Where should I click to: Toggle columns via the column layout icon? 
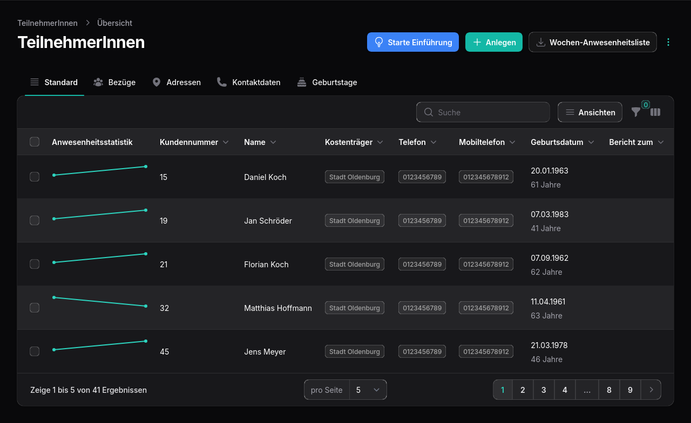point(655,112)
